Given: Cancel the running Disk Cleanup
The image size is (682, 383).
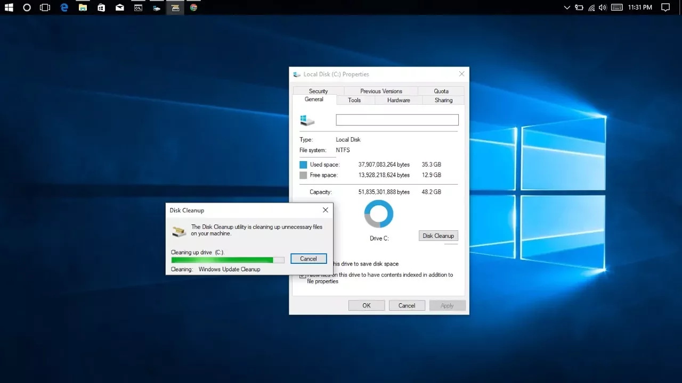Looking at the screenshot, I should click(x=308, y=259).
